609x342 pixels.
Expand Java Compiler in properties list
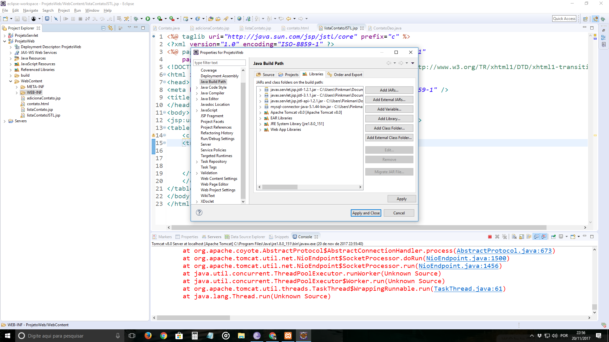(x=197, y=93)
